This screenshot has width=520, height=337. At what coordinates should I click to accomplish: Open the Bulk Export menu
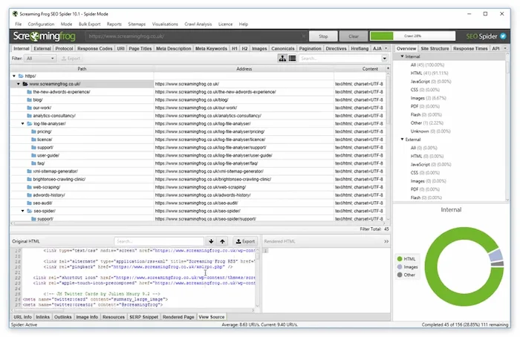click(89, 24)
